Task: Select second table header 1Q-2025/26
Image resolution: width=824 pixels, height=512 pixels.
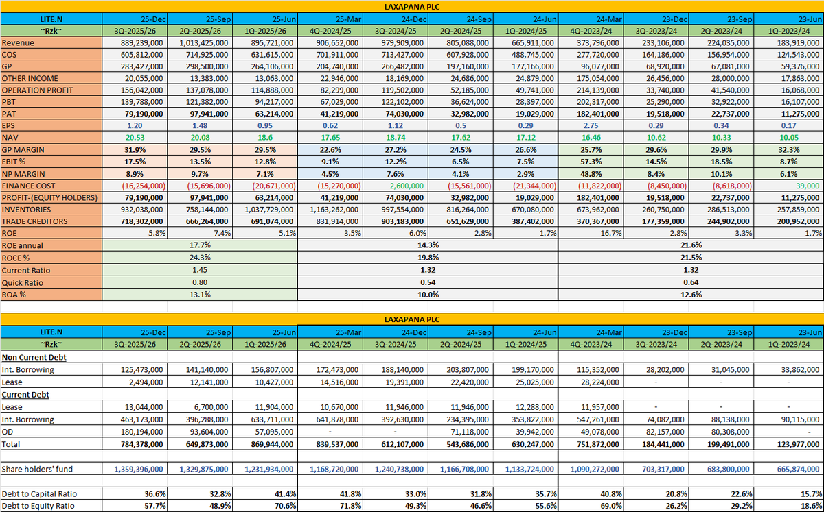Action: (264, 343)
